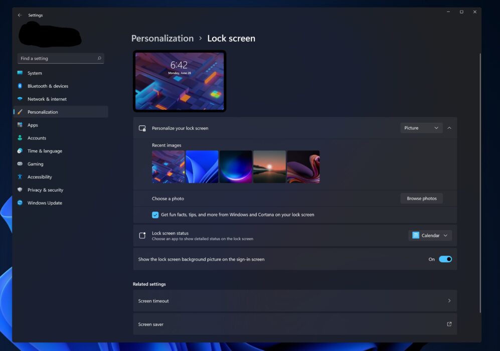Select the sunset landscape recent image
500x351 pixels.
tap(269, 167)
